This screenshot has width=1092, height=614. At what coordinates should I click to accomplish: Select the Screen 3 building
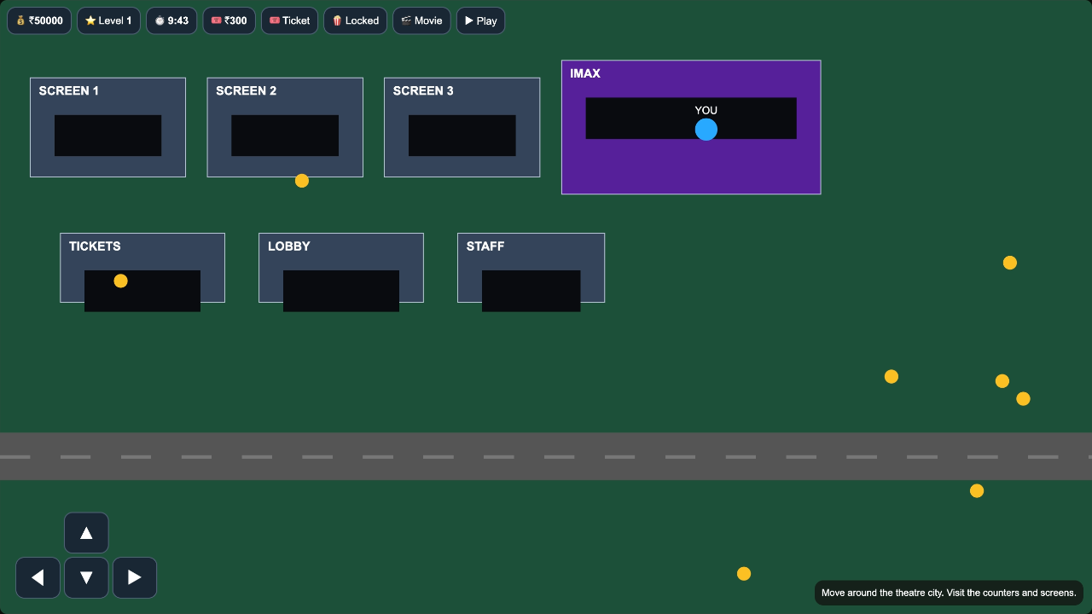click(462, 127)
